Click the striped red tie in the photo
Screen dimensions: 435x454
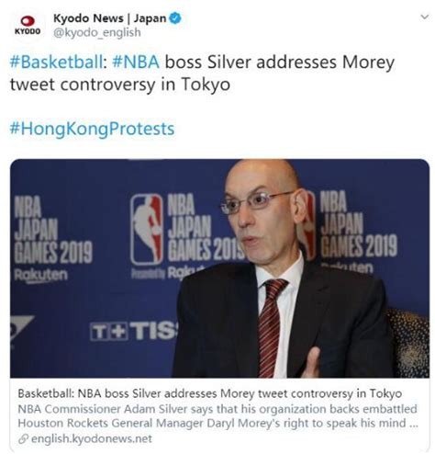click(271, 328)
